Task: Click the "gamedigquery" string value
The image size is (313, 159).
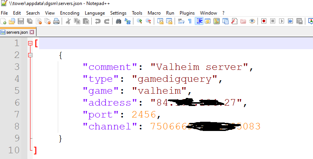Action: point(175,79)
